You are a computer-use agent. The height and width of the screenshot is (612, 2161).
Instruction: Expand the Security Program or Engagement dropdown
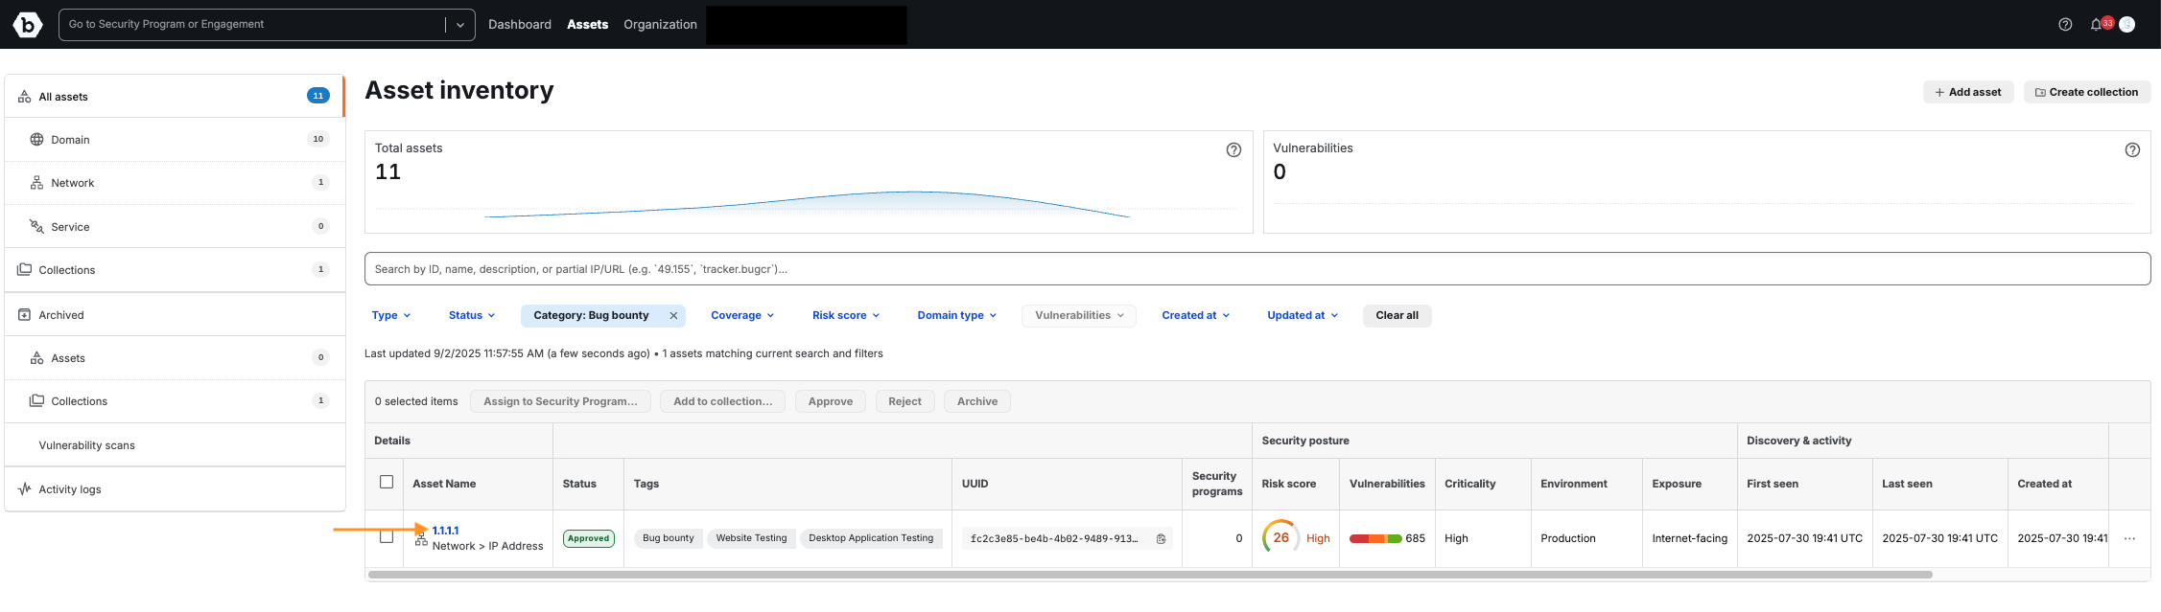(460, 25)
